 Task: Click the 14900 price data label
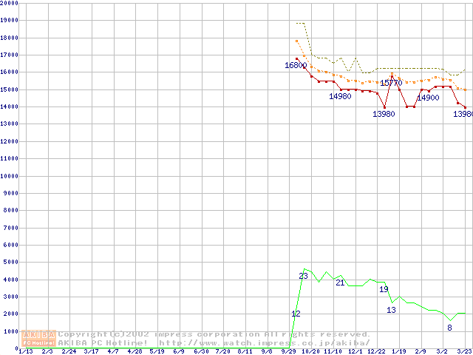point(428,98)
